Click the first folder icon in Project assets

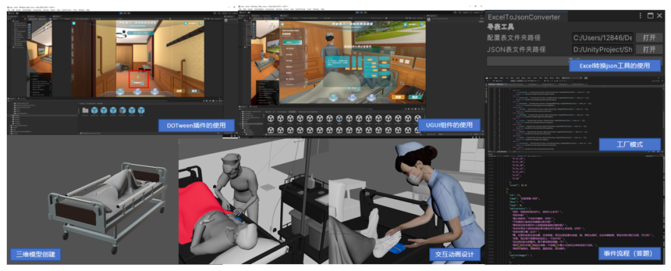click(x=86, y=110)
